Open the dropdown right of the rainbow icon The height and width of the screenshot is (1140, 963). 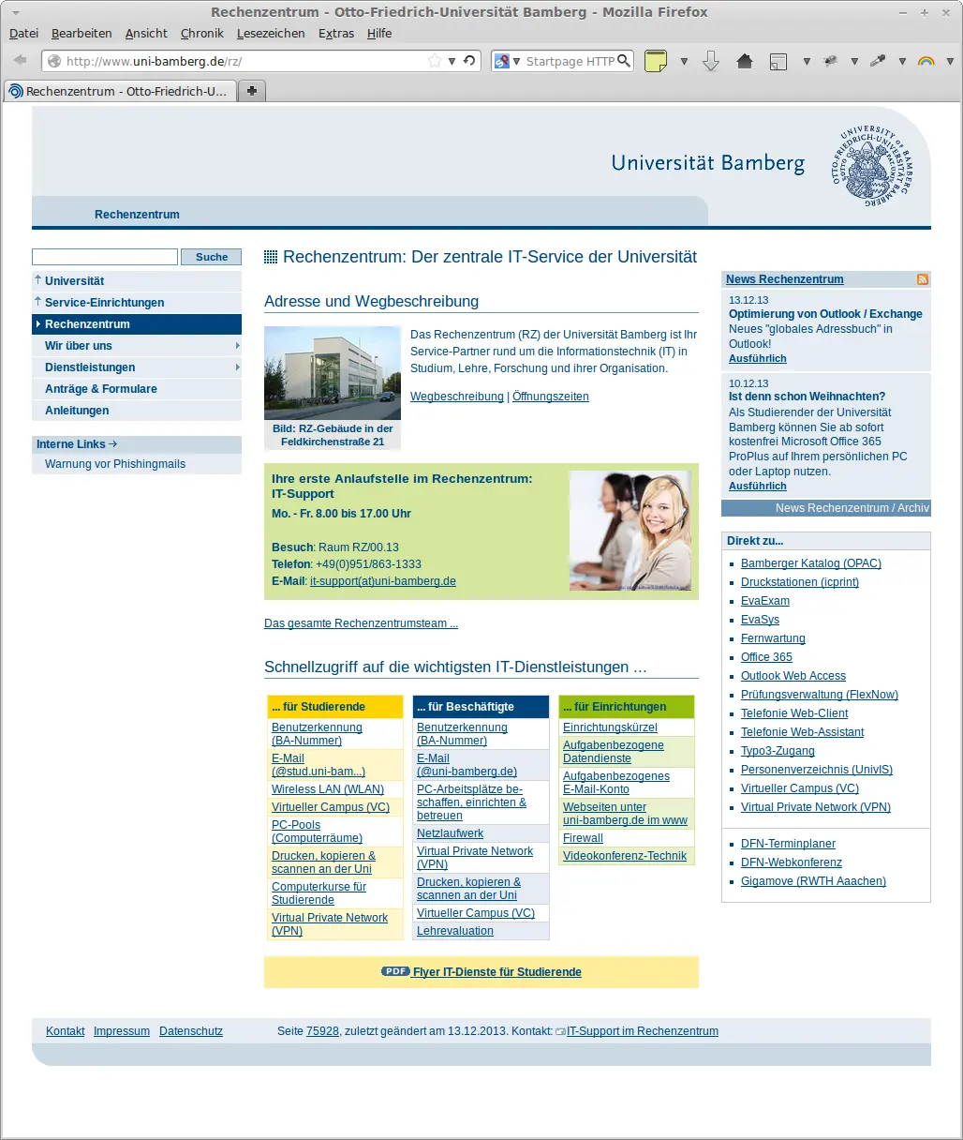point(950,62)
